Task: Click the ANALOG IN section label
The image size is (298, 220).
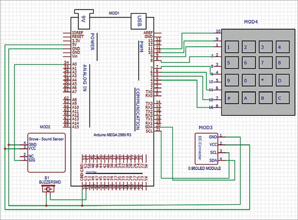Action: click(84, 78)
